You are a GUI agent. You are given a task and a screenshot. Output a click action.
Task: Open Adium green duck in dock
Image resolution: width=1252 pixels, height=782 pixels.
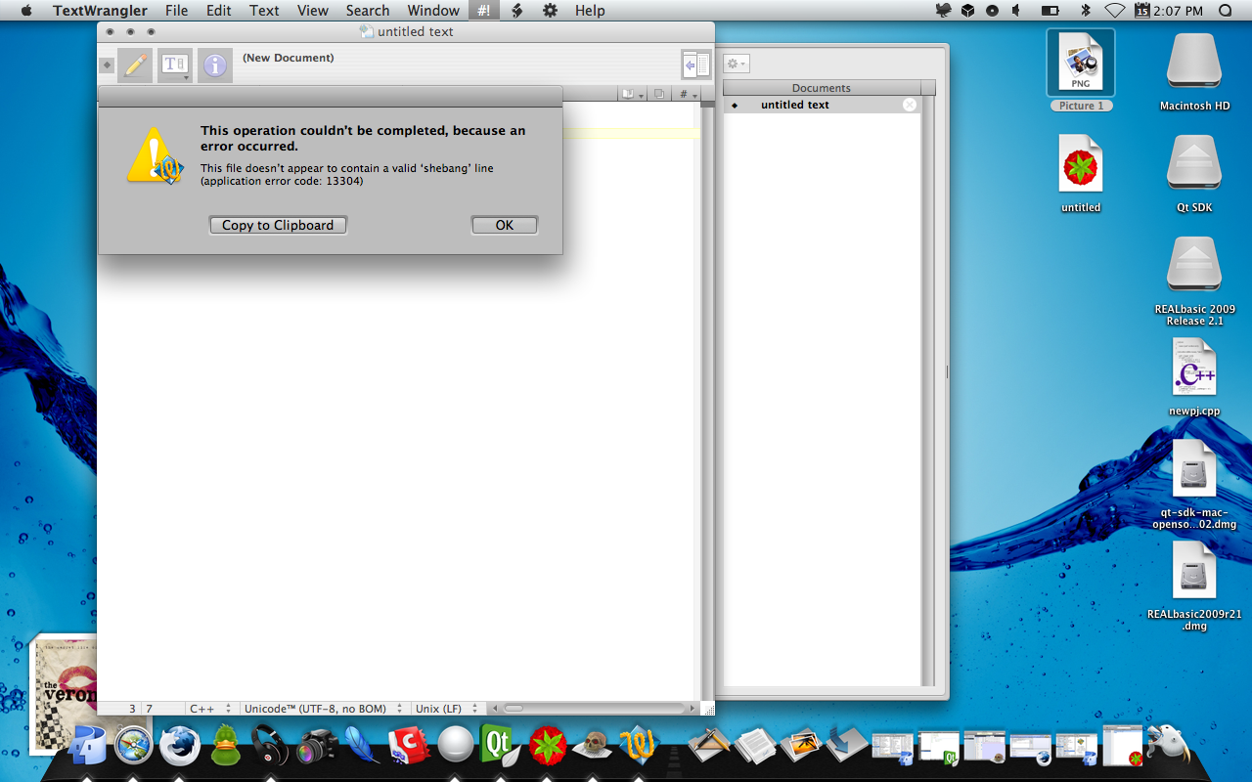226,747
